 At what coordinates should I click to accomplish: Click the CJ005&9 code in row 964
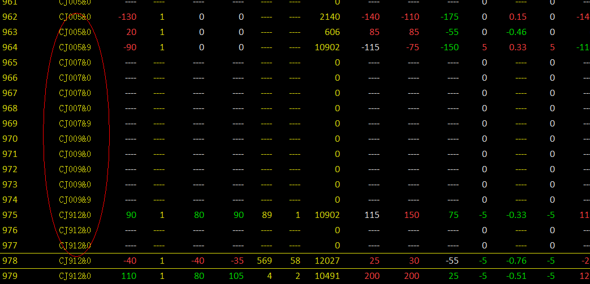coord(75,47)
